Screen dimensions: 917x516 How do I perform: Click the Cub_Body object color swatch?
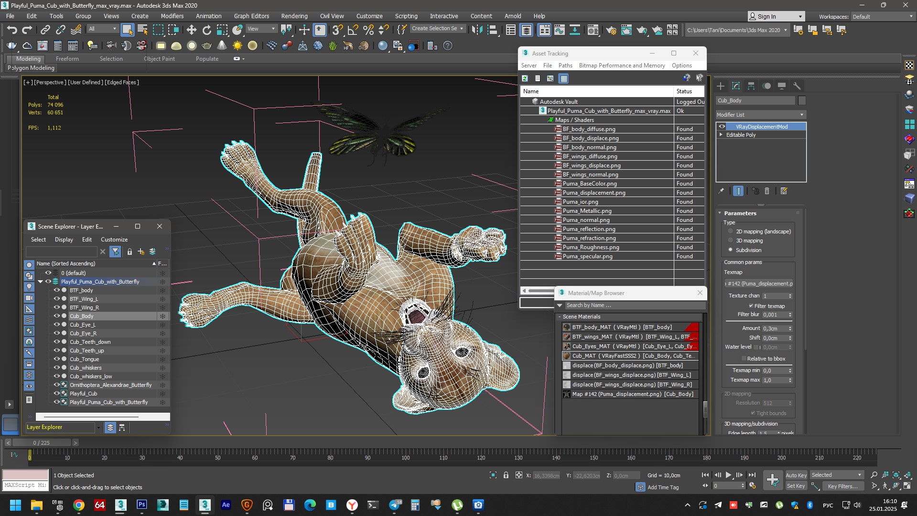802,100
